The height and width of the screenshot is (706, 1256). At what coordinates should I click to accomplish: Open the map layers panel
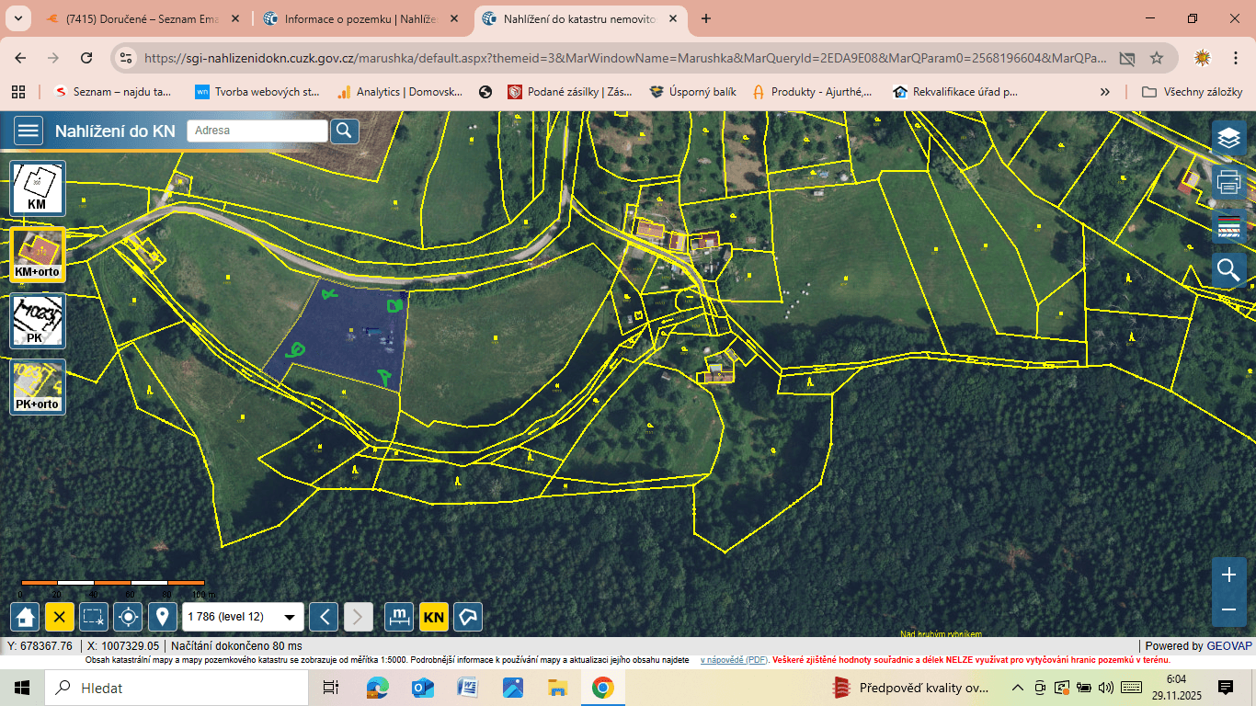[1228, 137]
